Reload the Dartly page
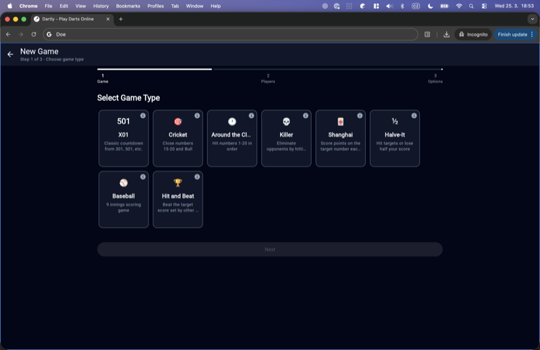The width and height of the screenshot is (540, 350). click(x=34, y=34)
